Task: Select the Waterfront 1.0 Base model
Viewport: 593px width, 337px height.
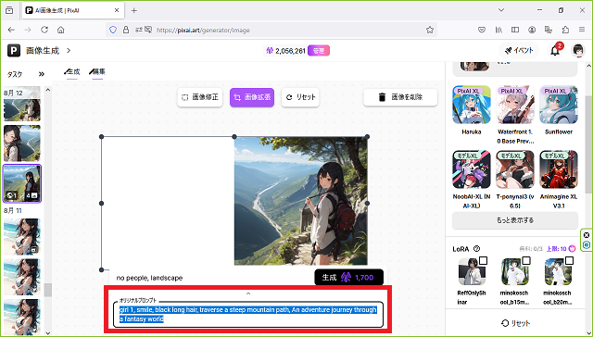Action: (515, 105)
